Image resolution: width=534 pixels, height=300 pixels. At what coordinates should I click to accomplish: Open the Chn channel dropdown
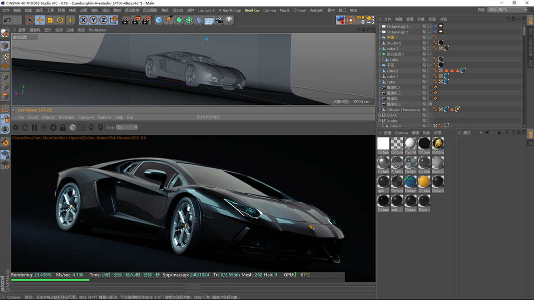[127, 127]
